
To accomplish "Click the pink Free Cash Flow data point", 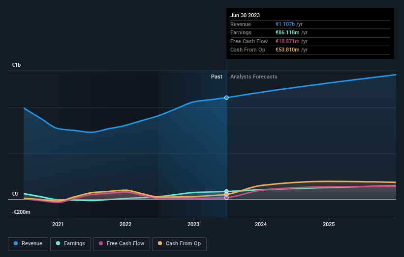I will tap(226, 198).
